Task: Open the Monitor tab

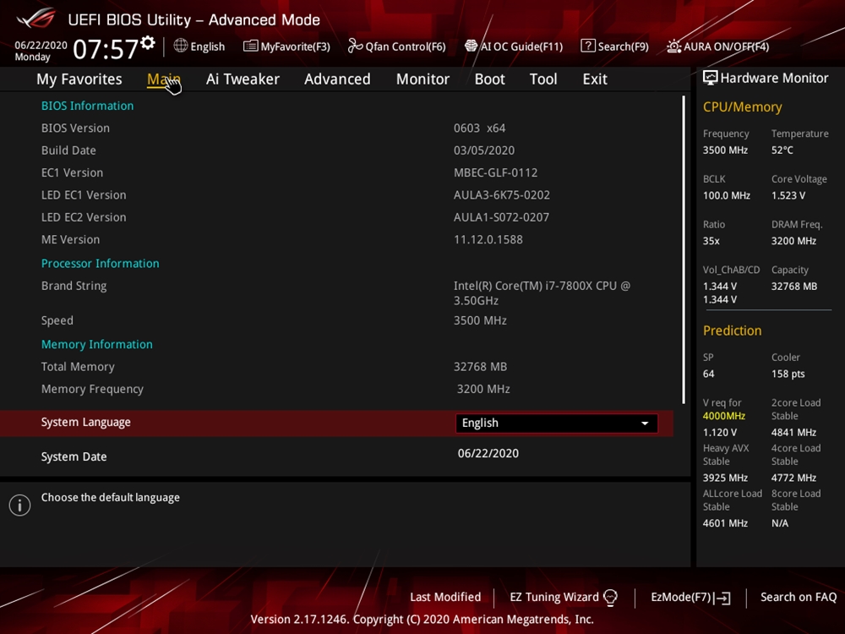Action: point(422,79)
